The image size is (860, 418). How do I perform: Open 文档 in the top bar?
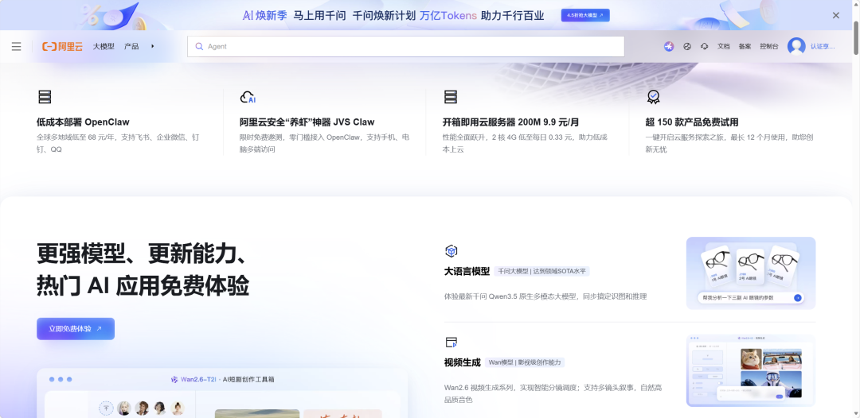coord(723,47)
